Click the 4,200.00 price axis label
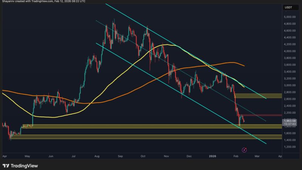Viewport: 302px width, 170px height. tap(290, 44)
